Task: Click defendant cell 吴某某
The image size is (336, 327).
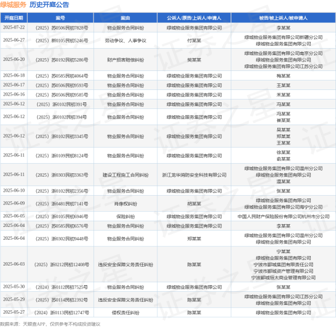Action: [x=283, y=130]
